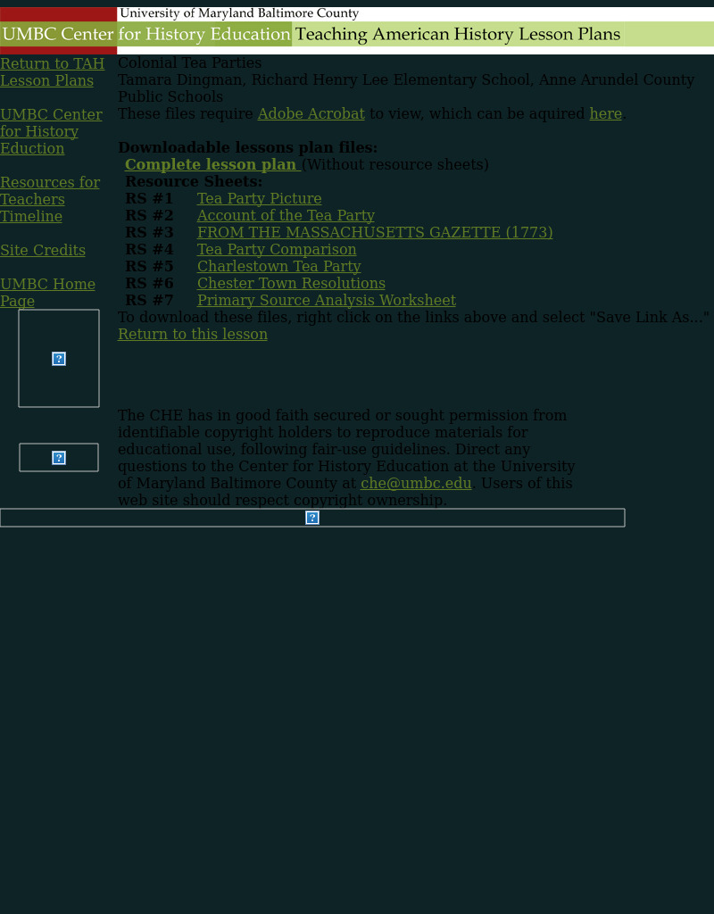This screenshot has width=714, height=914.
Task: View the Site Credits page
Action: (43, 250)
